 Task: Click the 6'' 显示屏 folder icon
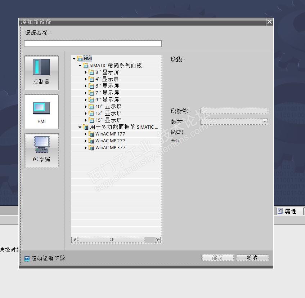[91, 86]
